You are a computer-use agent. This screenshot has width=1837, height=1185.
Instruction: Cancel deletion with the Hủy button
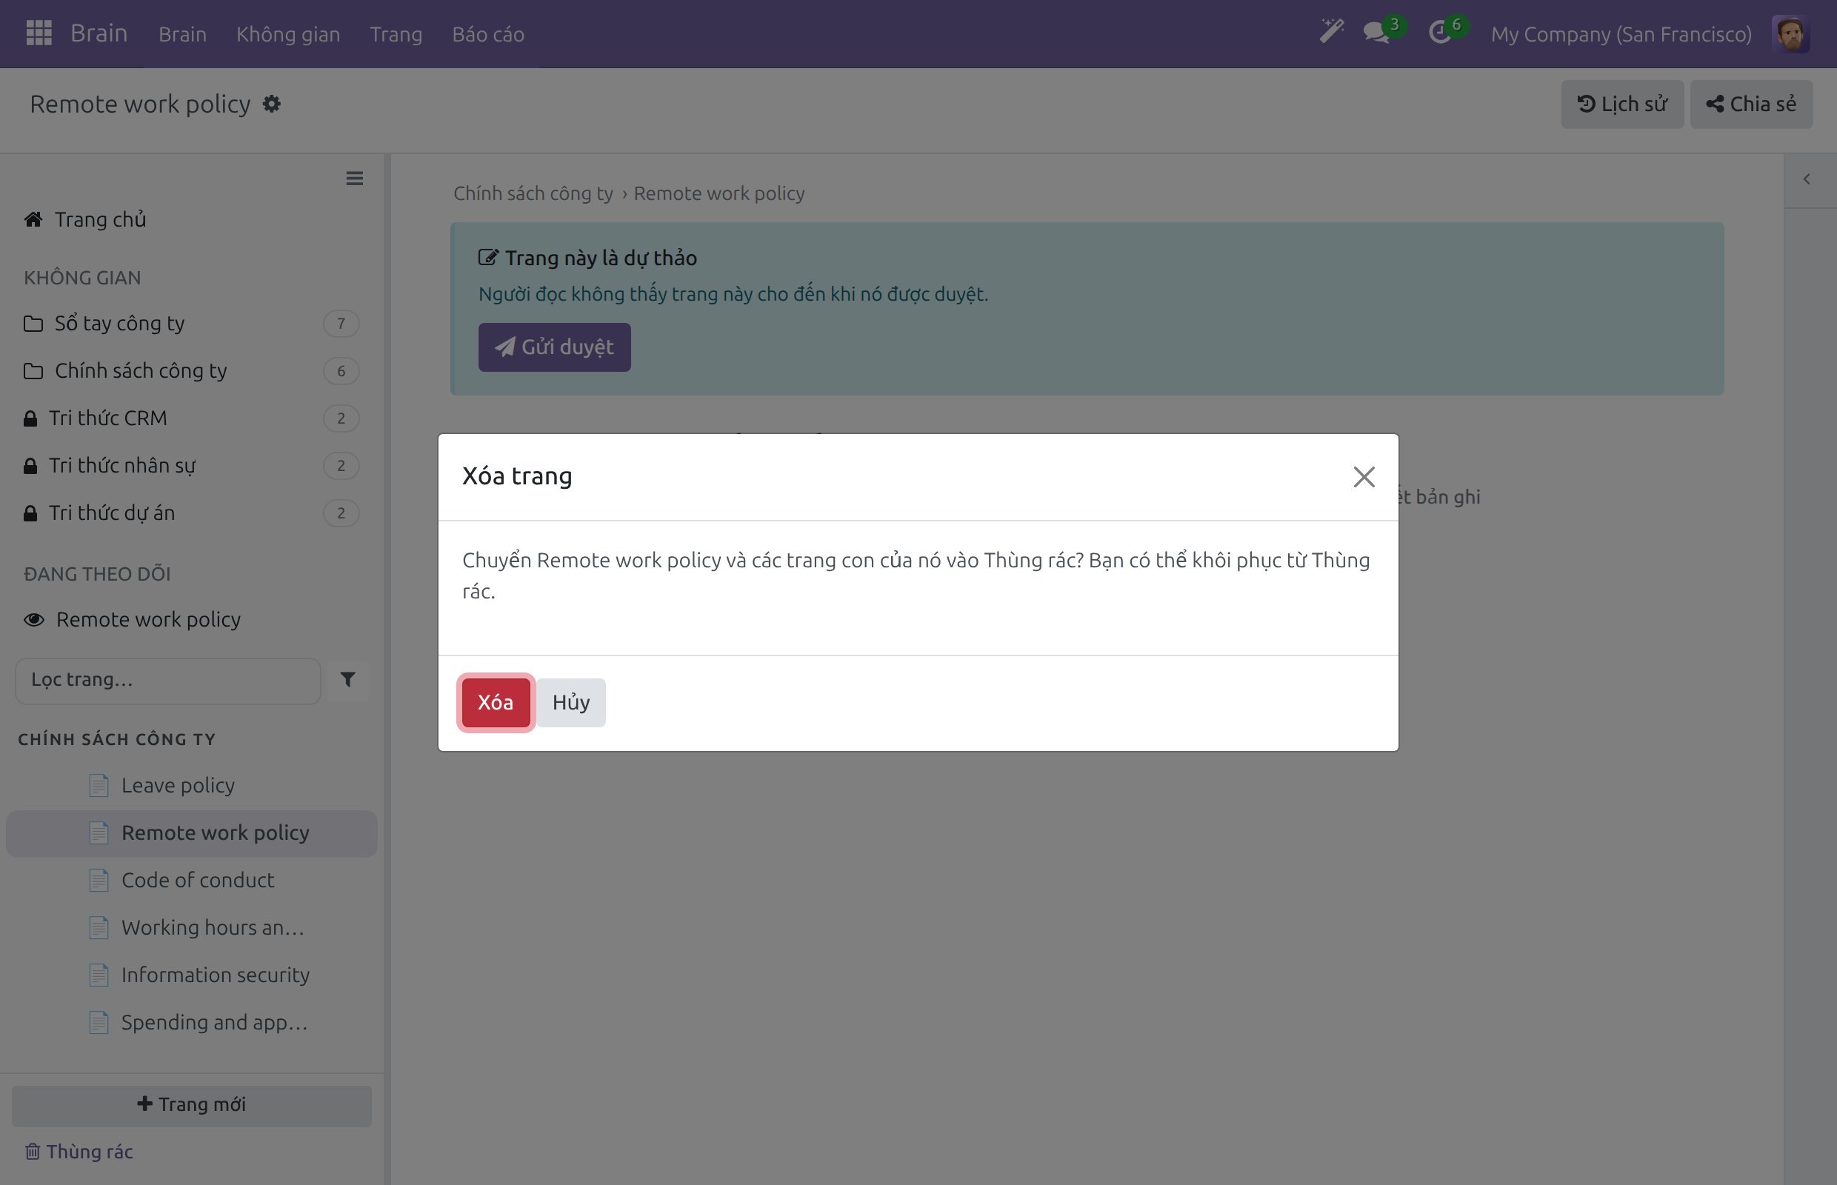pyautogui.click(x=571, y=703)
